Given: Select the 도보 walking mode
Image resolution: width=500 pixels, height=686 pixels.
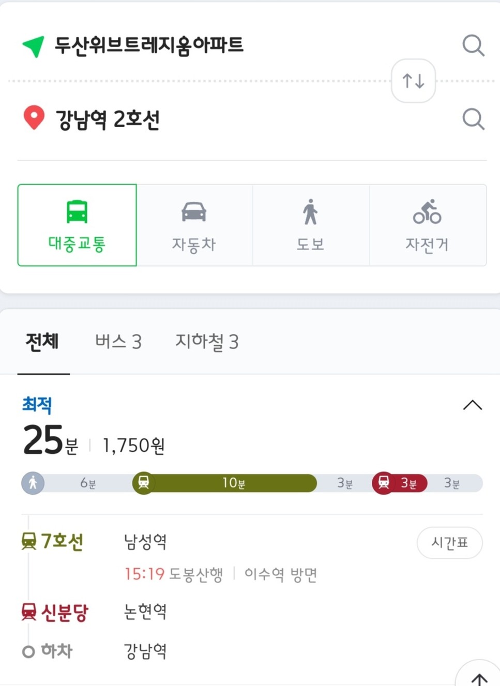Looking at the screenshot, I should pos(310,225).
